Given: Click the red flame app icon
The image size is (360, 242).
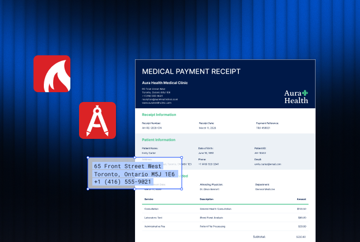Looking at the screenshot, I should [x=52, y=74].
